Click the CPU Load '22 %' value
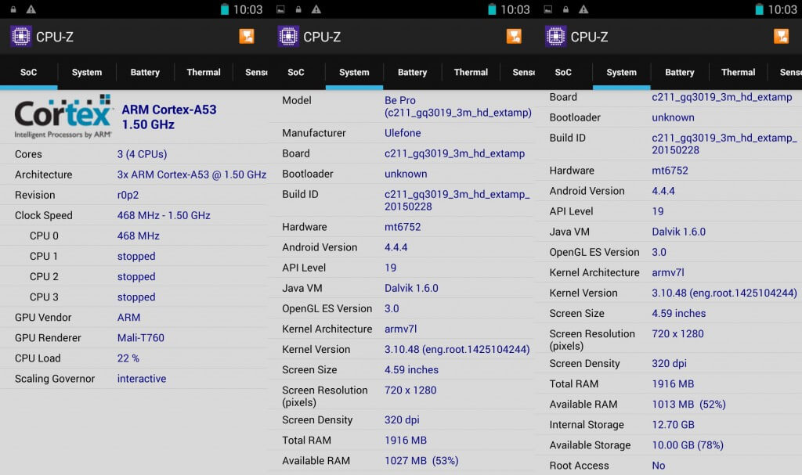Image resolution: width=802 pixels, height=475 pixels. coord(128,358)
